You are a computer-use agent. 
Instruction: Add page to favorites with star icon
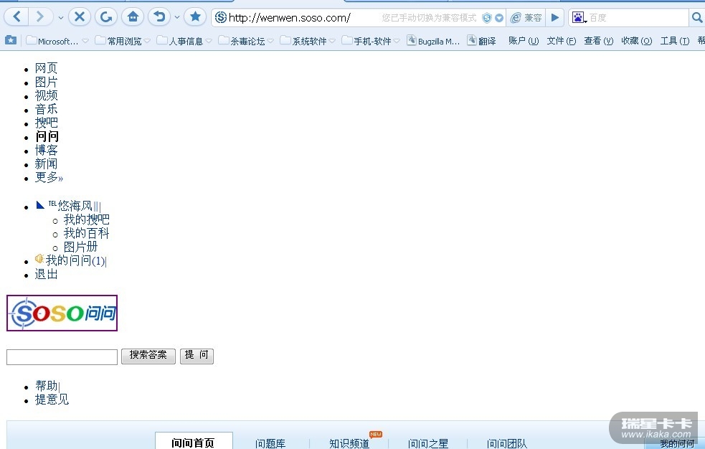tap(195, 17)
